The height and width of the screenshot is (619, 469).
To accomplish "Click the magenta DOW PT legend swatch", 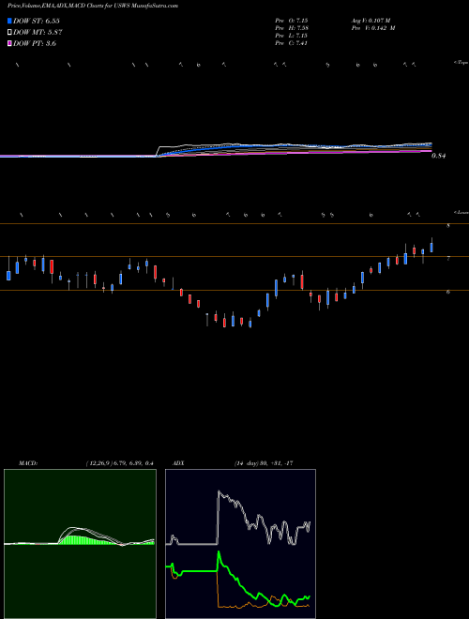I will pos(10,43).
